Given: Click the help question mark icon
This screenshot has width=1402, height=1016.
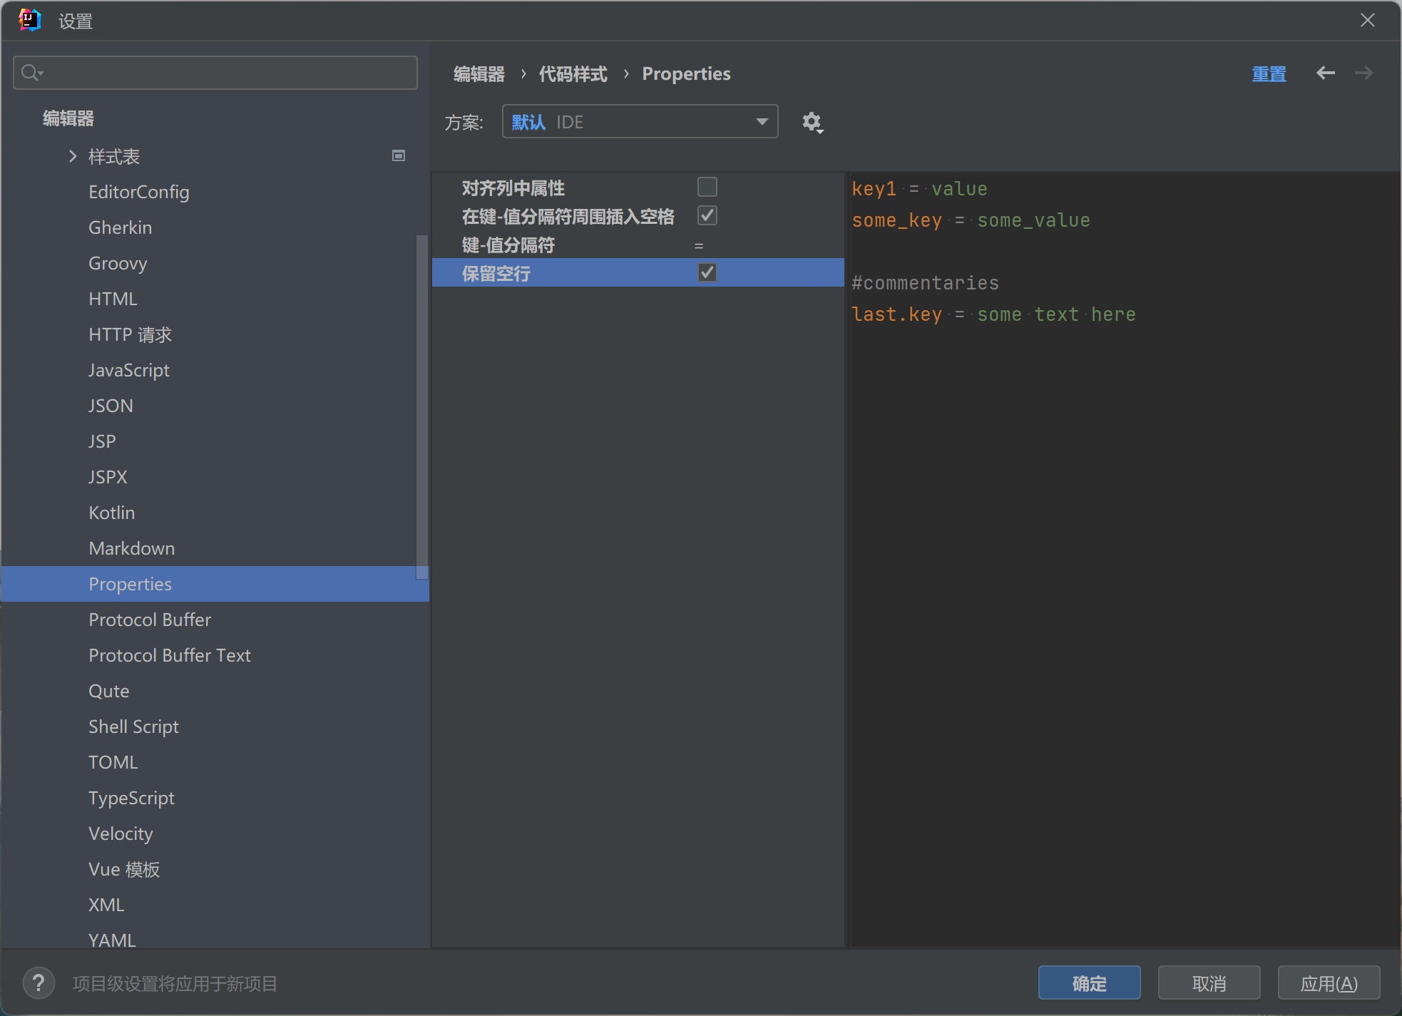Looking at the screenshot, I should (39, 983).
